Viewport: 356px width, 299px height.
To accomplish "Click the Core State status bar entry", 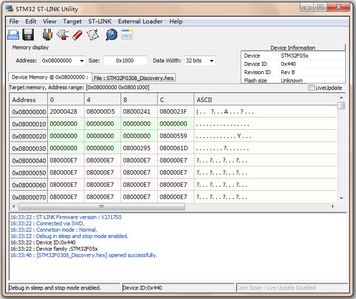I will [x=292, y=288].
